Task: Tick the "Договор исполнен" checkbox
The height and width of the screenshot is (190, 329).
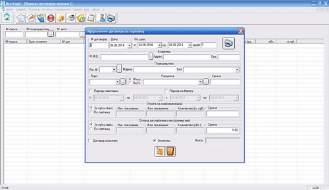Action: pos(90,141)
